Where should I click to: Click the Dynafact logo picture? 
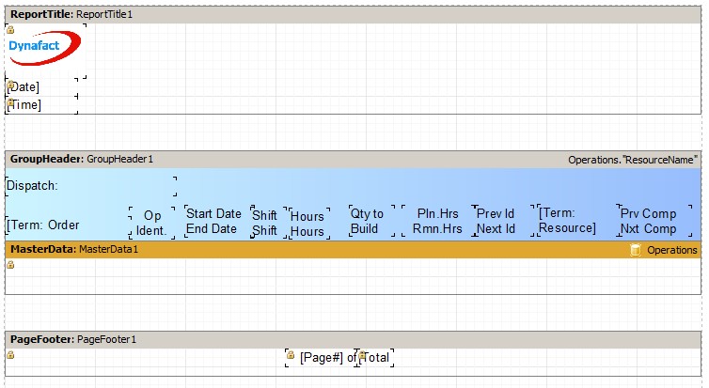[45, 52]
